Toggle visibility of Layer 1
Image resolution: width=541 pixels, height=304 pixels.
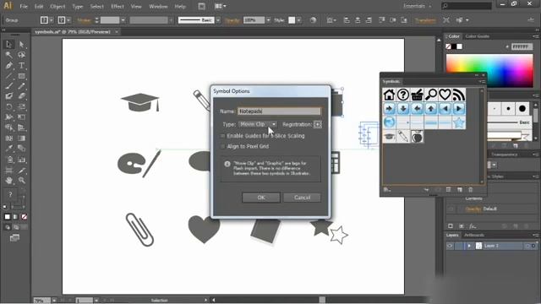(450, 246)
